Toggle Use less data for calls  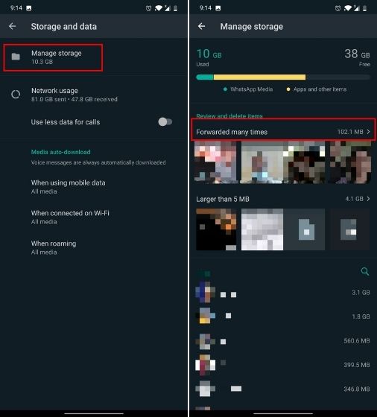pyautogui.click(x=165, y=122)
